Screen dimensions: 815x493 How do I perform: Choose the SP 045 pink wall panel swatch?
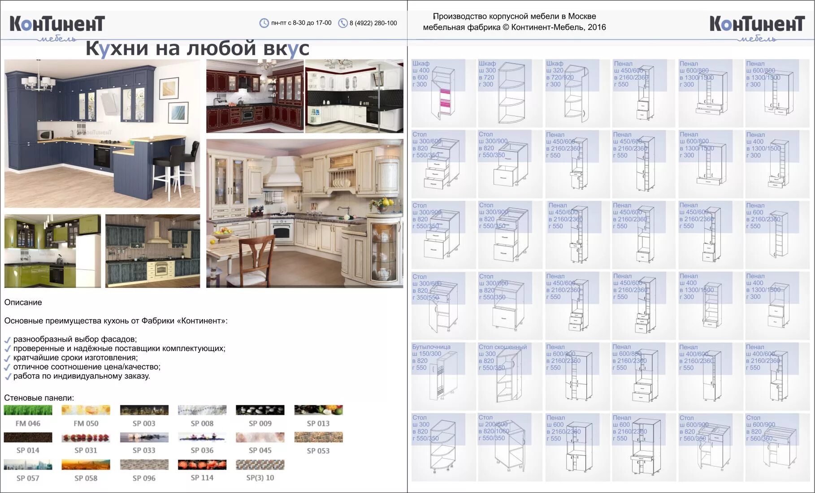260,437
